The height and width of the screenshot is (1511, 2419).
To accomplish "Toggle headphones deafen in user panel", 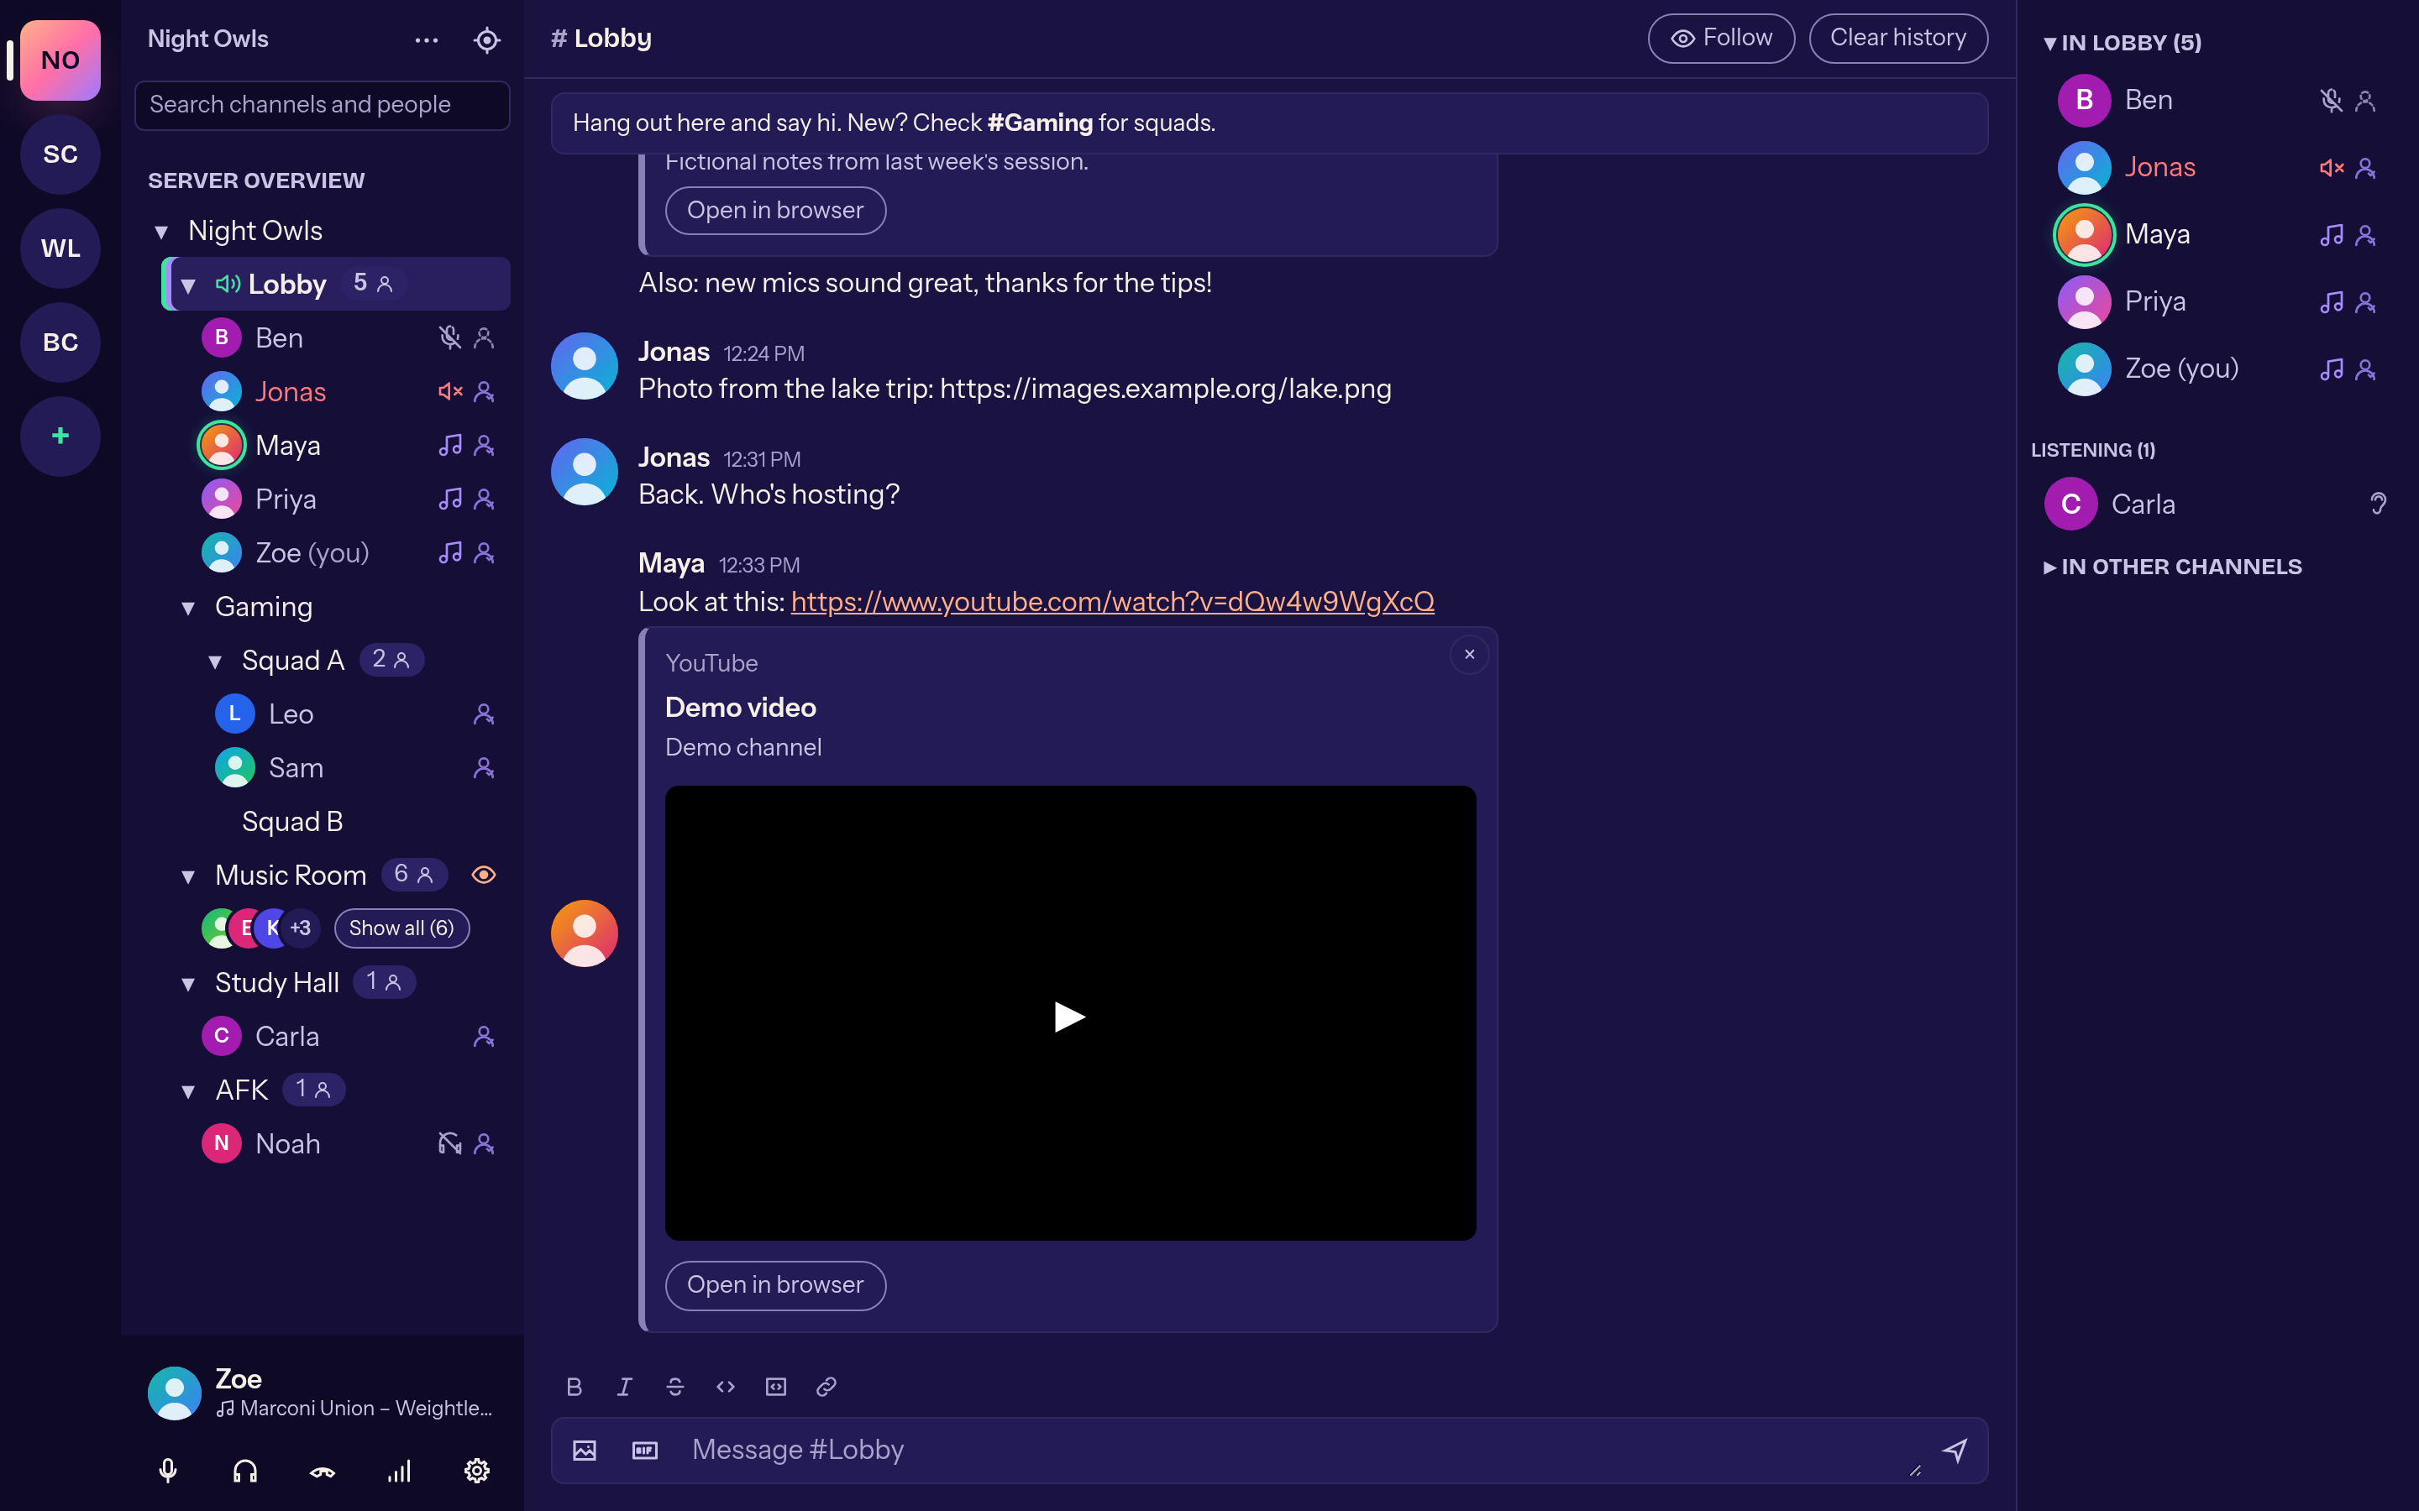I will pos(245,1470).
